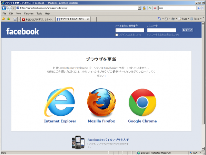Click the email or phone input field
Screen dimensions: 206x155
pos(130,30)
